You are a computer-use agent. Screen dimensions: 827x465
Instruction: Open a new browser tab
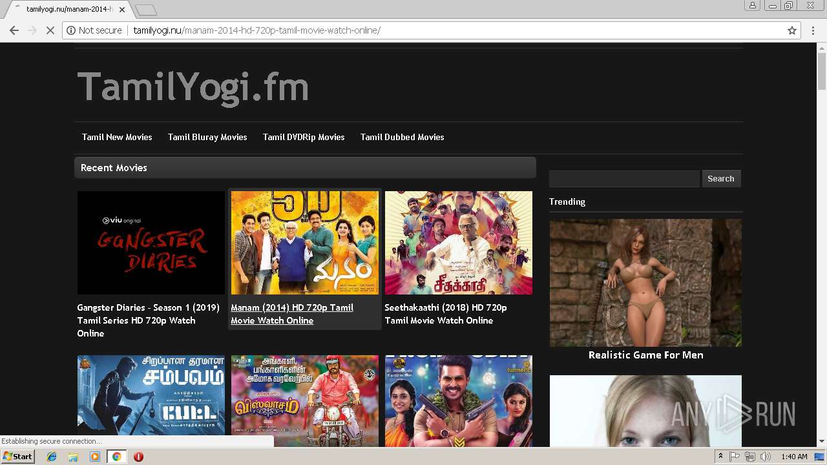pyautogui.click(x=146, y=10)
